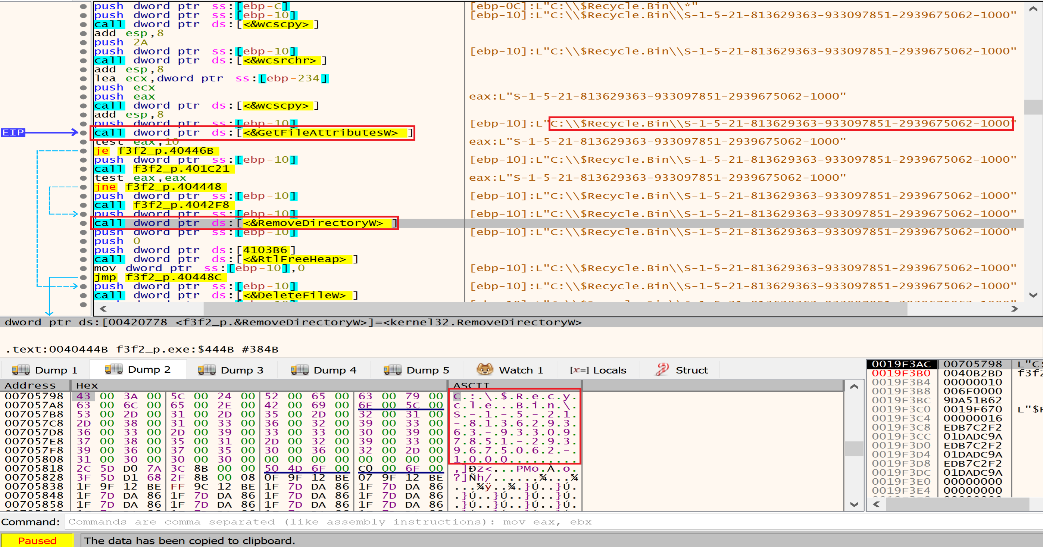Toggle breakpoint bullet on DeleteFileW call line

[x=84, y=296]
